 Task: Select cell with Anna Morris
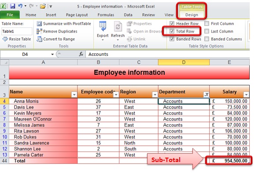tap(43, 101)
